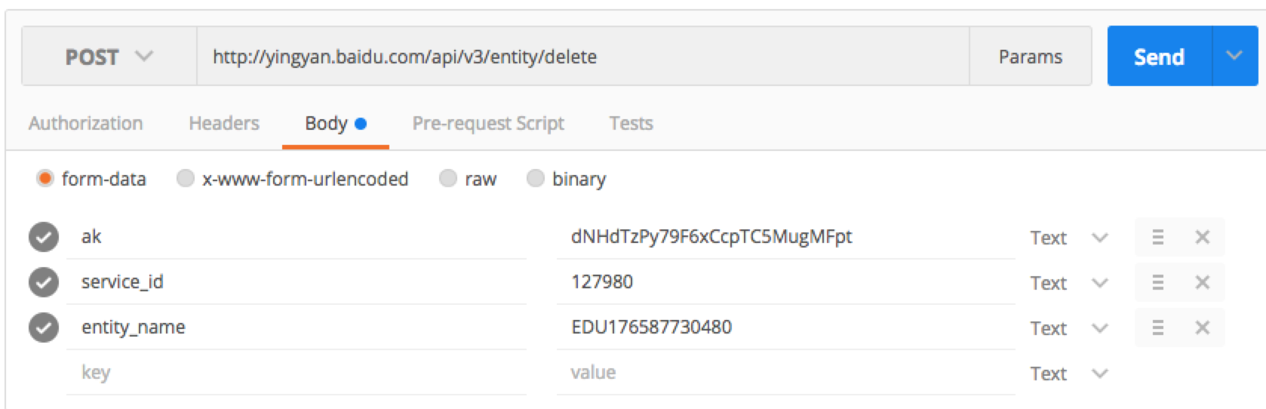The height and width of the screenshot is (409, 1266).
Task: Click the drag handle icon for service_id row
Action: coord(1157,282)
